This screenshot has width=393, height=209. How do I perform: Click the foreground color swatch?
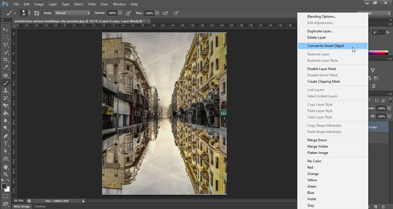[4, 186]
